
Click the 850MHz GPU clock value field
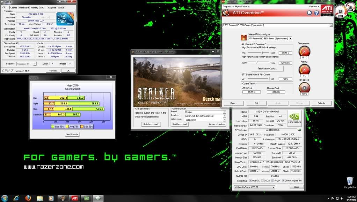tap(285, 53)
